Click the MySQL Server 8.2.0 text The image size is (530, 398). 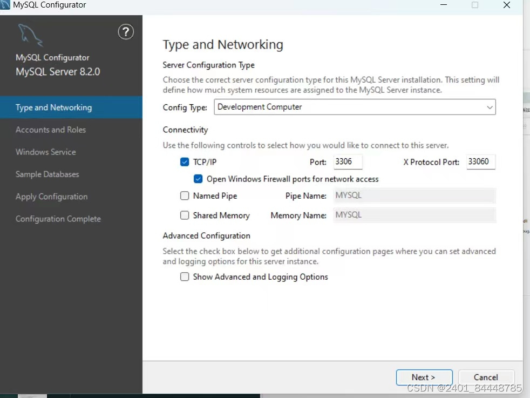point(58,72)
